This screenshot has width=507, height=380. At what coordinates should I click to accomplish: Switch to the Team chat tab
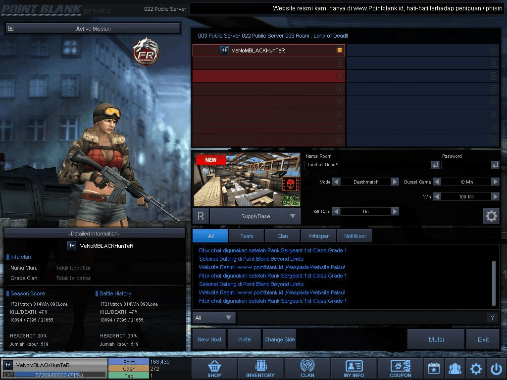tap(247, 236)
